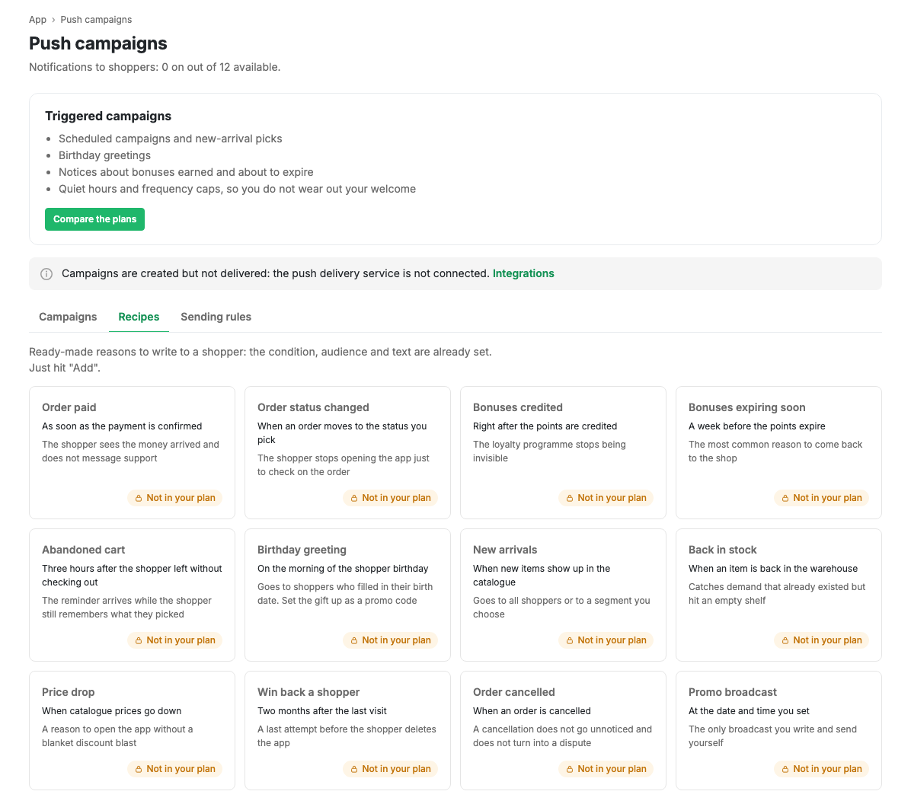Viewport: 911px width, 804px height.
Task: Follow the Integrations link in the banner
Action: [x=523, y=273]
